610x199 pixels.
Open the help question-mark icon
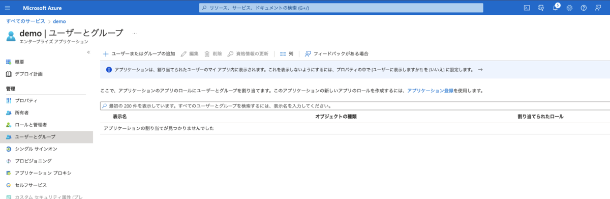583,8
